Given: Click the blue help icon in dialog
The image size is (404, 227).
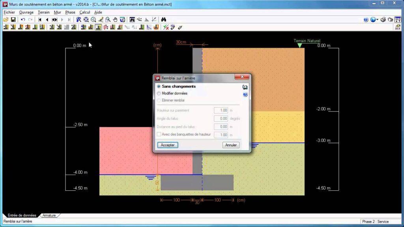Looking at the screenshot, I should click(x=245, y=95).
